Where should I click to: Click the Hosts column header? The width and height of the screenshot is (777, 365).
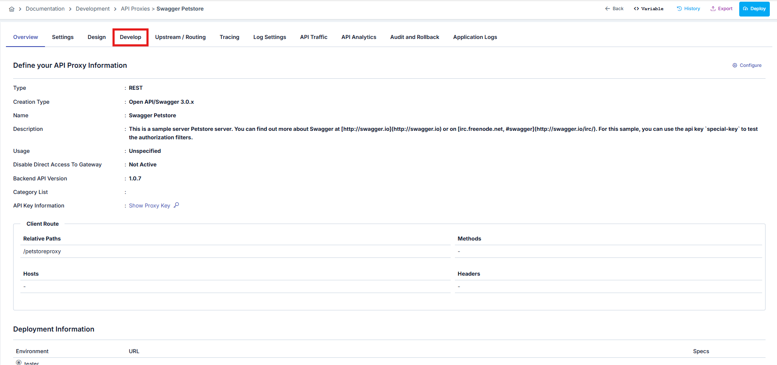click(31, 274)
